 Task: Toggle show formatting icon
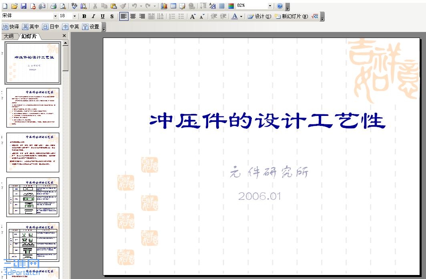tap(213, 6)
